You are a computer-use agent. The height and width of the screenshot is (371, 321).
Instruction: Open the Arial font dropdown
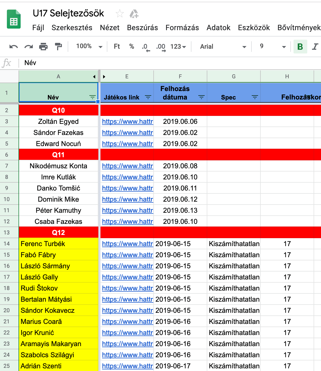coord(222,47)
